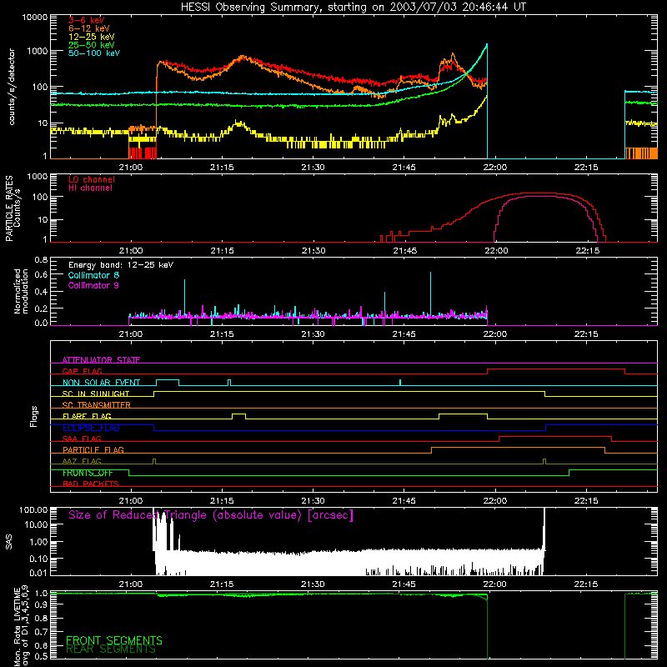Select the '3-6 keV' legend label
667x667 pixels.
click(86, 20)
